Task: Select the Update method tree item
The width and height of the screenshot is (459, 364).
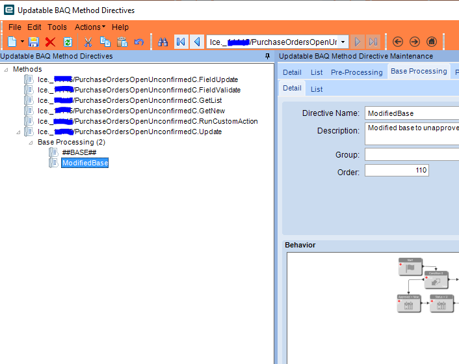Action: pyautogui.click(x=129, y=132)
